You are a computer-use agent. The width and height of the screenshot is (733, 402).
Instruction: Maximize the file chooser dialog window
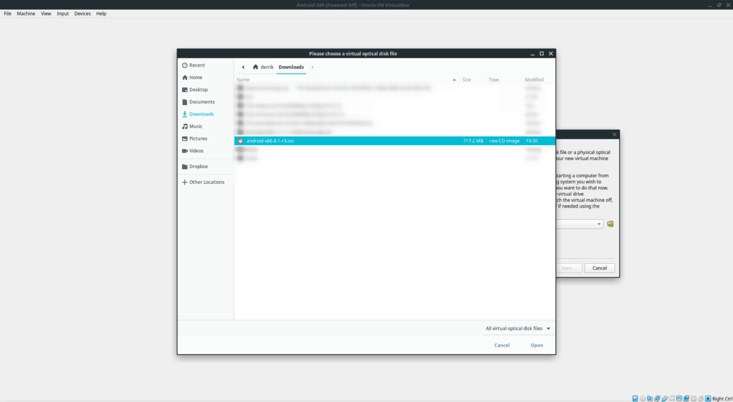(541, 54)
